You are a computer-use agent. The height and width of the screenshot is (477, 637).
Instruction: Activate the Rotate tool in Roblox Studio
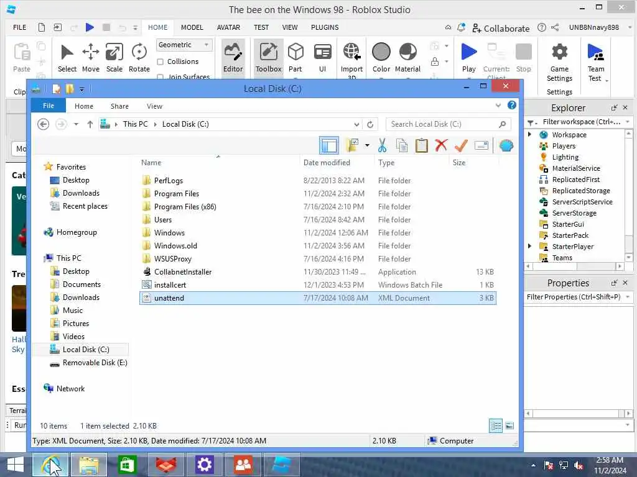coord(139,58)
